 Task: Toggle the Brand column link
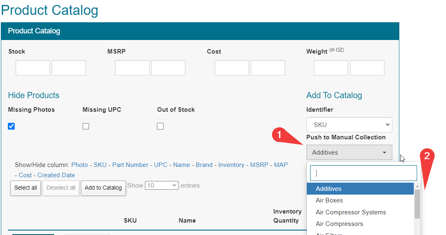pyautogui.click(x=204, y=165)
